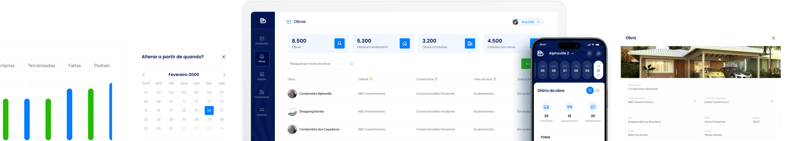Select SEG 07 in the phone day strip
807x141 pixels.
click(565, 70)
